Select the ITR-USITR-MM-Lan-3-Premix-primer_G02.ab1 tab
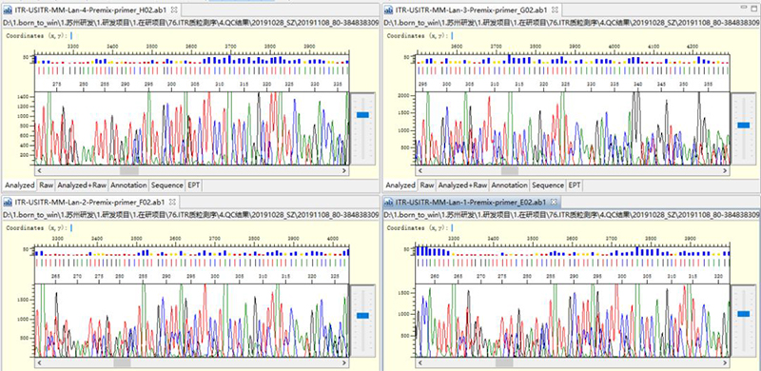 point(472,10)
